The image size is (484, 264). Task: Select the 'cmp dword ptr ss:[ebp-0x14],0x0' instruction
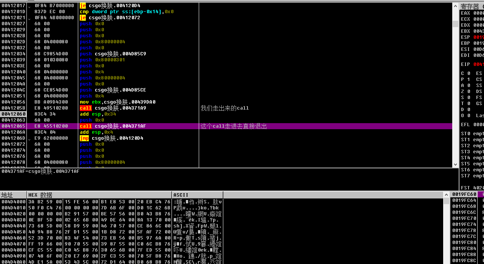click(127, 12)
